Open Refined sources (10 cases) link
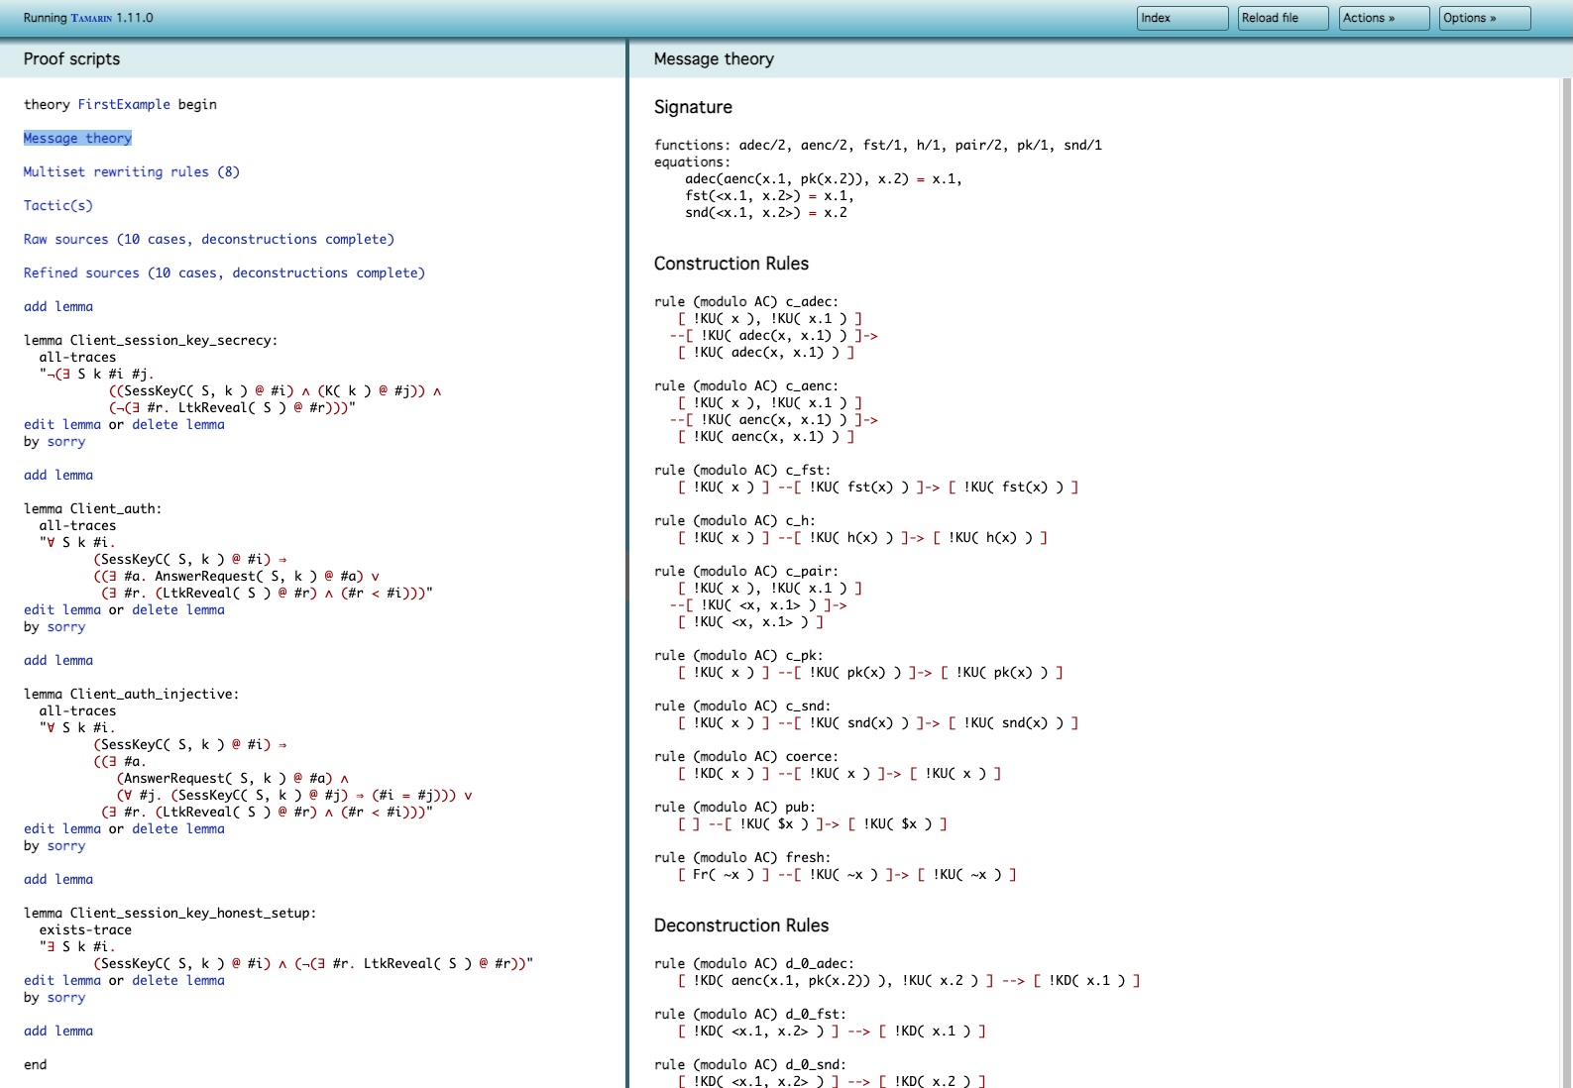Viewport: 1573px width, 1088px height. 224,272
